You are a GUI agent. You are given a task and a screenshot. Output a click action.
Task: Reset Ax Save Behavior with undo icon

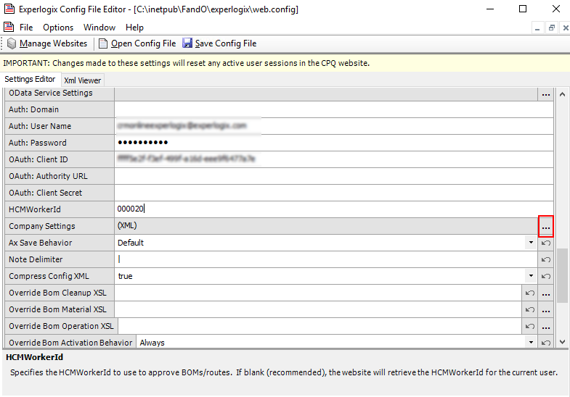click(x=545, y=243)
